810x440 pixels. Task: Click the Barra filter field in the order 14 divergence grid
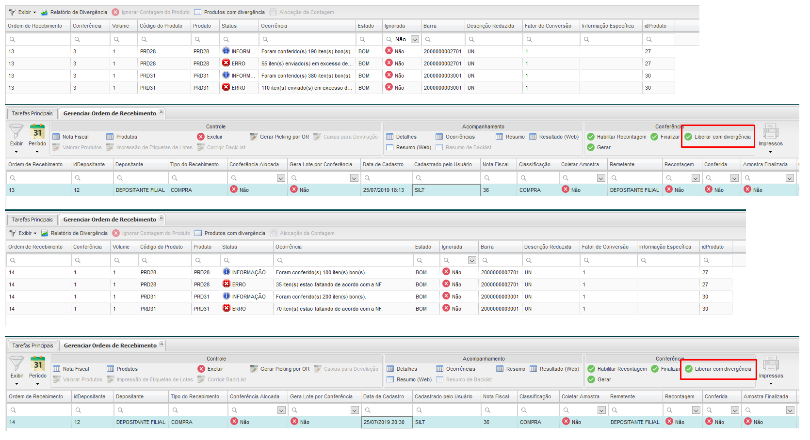click(500, 260)
